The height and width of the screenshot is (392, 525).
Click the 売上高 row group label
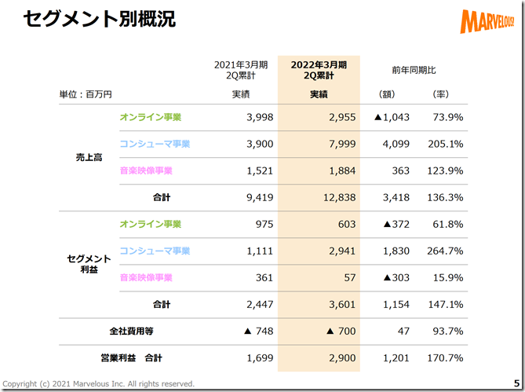coord(89,157)
